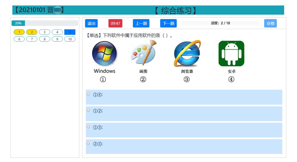The height and width of the screenshot is (162, 297).
Task: Jump to question 3
Action: click(x=45, y=32)
